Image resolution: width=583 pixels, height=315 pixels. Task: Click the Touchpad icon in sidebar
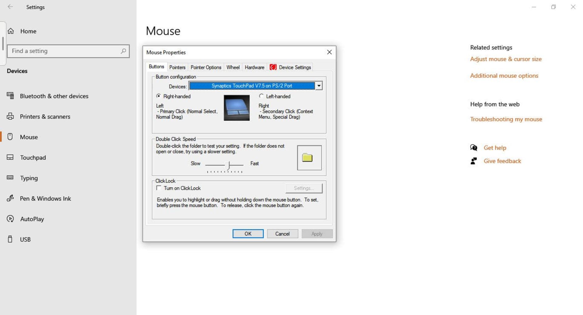pos(10,157)
